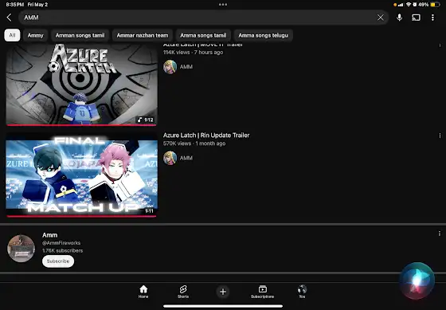Tap the back arrow icon

(9, 18)
